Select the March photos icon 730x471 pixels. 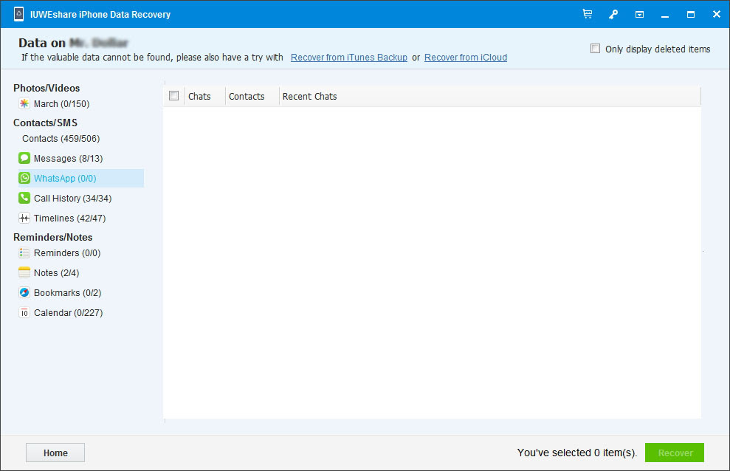[24, 103]
